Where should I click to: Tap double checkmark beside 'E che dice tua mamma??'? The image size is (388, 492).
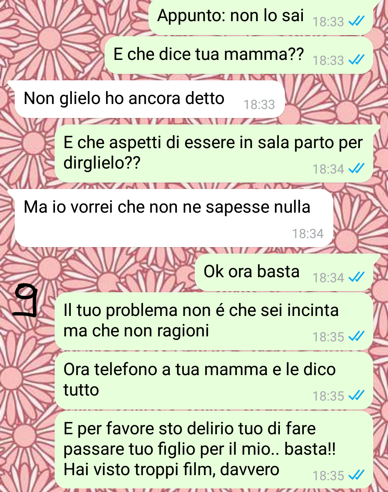[x=356, y=60]
